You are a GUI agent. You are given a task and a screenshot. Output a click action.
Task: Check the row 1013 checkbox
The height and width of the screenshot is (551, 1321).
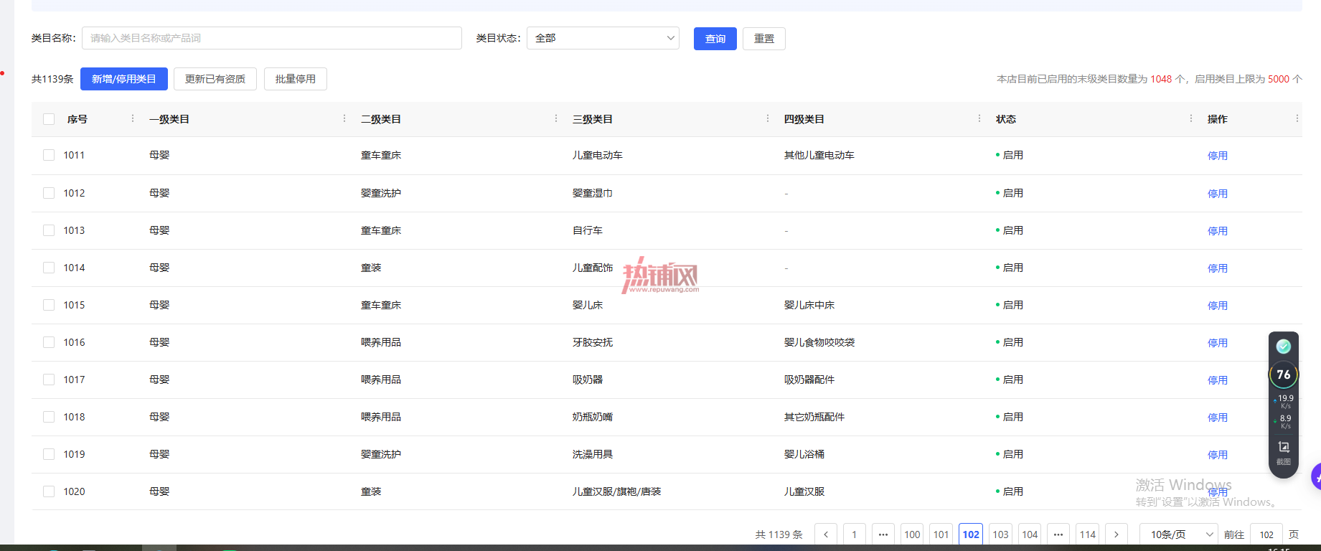click(x=49, y=230)
